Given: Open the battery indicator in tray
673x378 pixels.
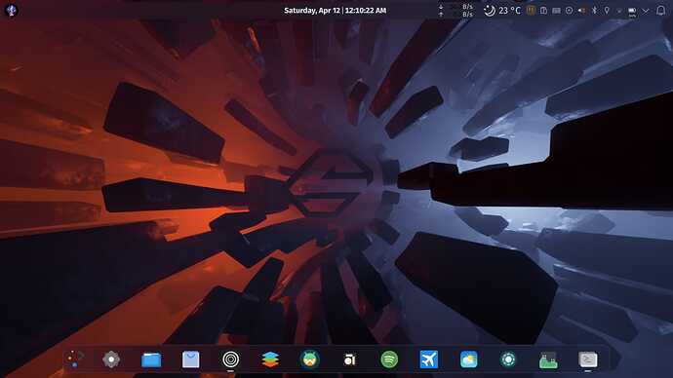Looking at the screenshot, I should point(632,11).
